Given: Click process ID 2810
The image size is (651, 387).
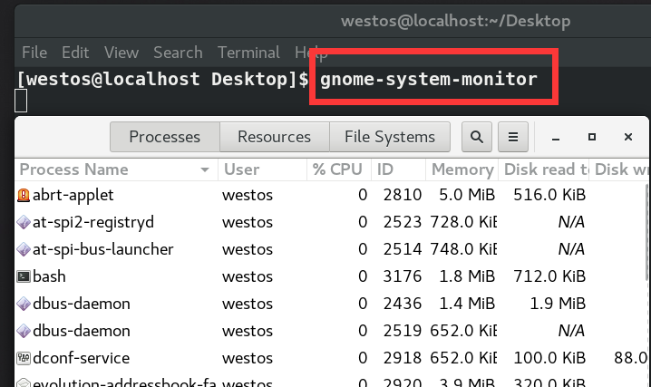Looking at the screenshot, I should pyautogui.click(x=403, y=195).
